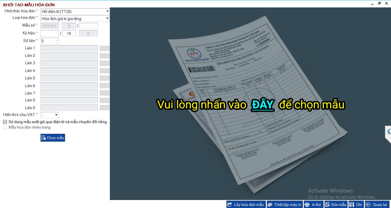This screenshot has height=208, width=391.
Task: Restore the window using restore icon
Action: 379,3
